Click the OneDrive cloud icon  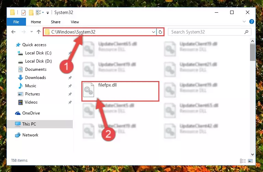[x=18, y=113]
